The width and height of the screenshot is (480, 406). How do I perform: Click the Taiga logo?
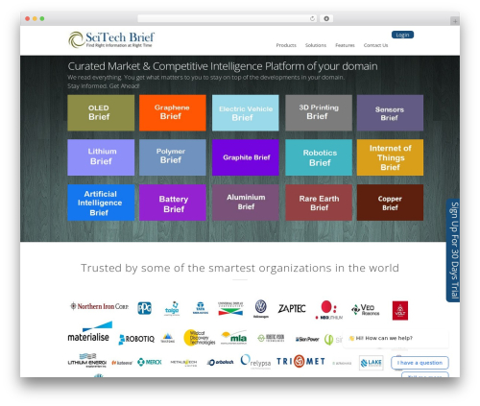pos(172,309)
